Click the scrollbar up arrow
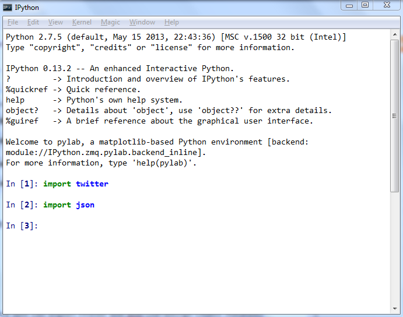 [395, 34]
